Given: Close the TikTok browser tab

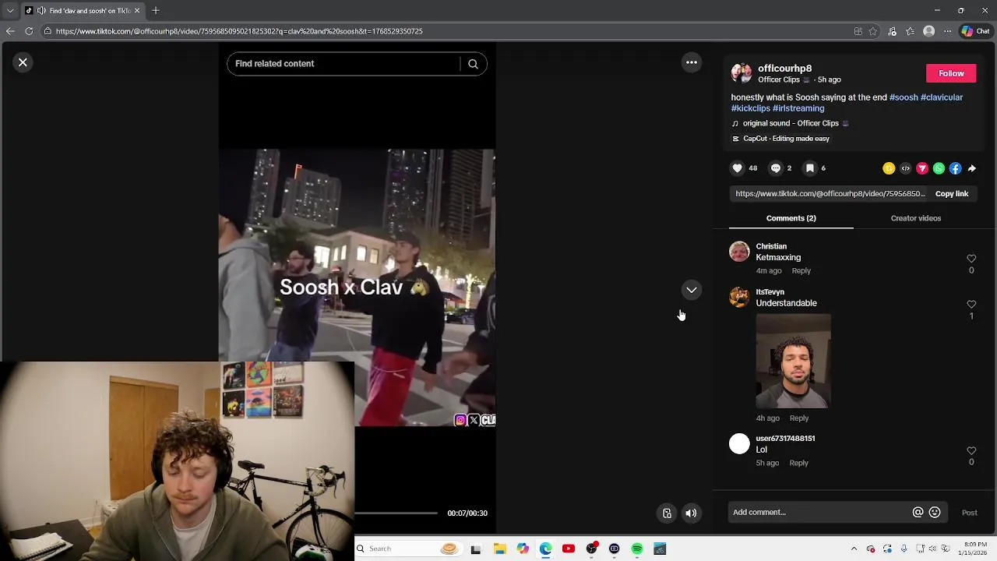Looking at the screenshot, I should 137,10.
